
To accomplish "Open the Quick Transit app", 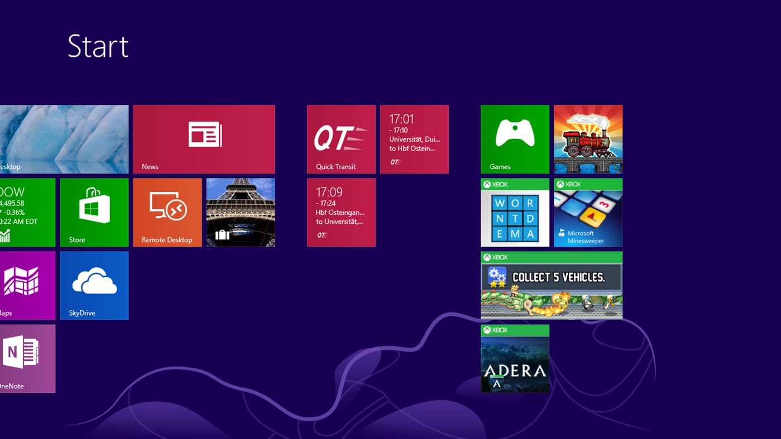I will pos(341,139).
